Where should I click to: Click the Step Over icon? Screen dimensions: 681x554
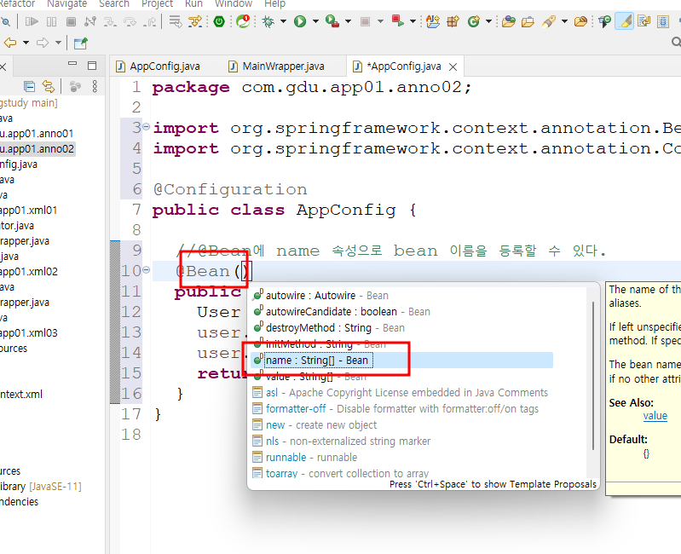click(130, 20)
